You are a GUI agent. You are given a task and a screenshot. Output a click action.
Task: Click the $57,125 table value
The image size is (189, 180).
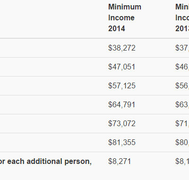click(x=122, y=86)
